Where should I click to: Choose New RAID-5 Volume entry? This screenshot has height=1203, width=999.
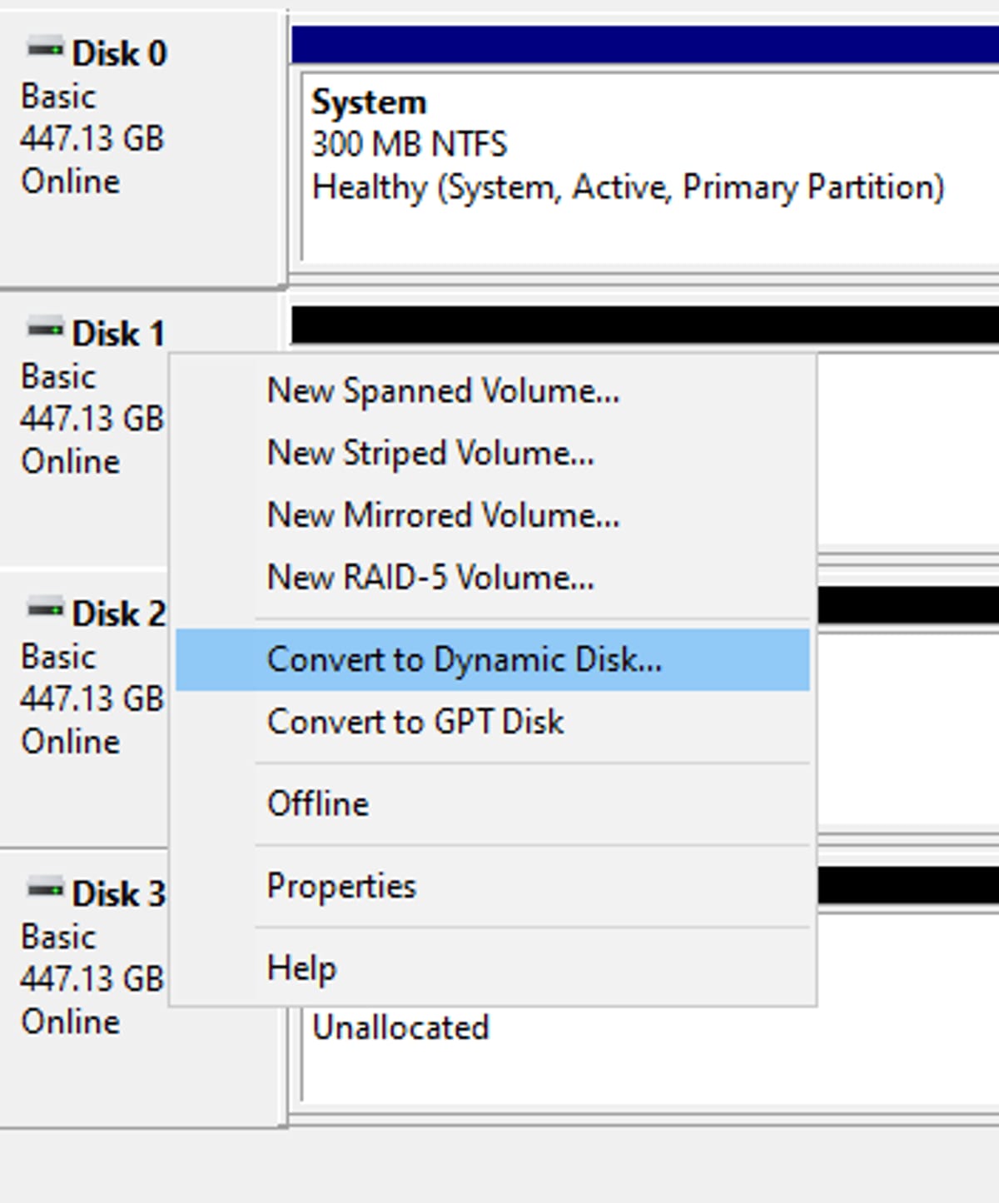[430, 578]
